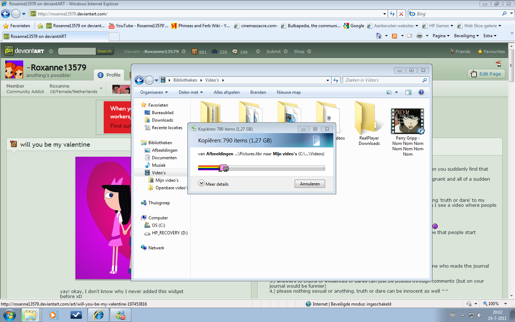
Task: Click the Explorer help question-mark icon
Action: [x=421, y=92]
